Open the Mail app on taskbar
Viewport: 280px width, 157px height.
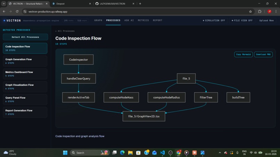pyautogui.click(x=155, y=153)
